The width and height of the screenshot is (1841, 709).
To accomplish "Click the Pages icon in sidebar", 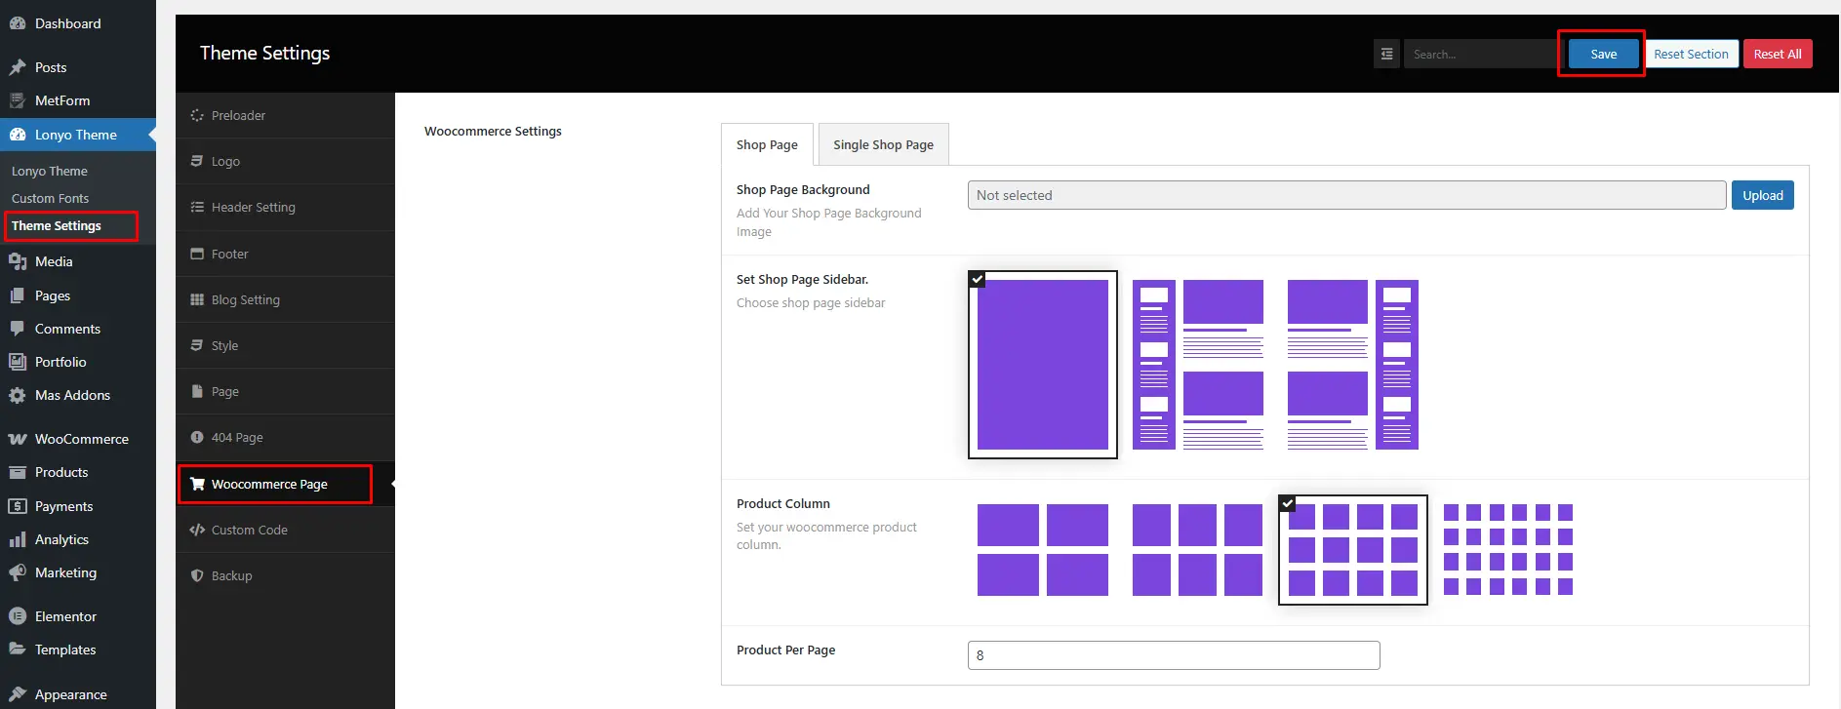I will coord(17,295).
